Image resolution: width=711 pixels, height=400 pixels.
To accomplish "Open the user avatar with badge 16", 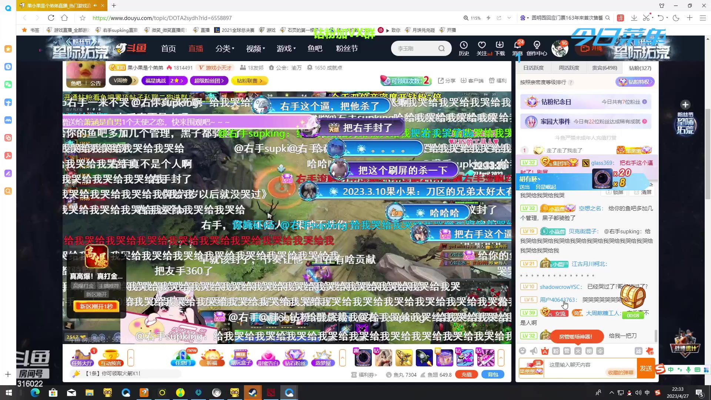I will pos(560,49).
